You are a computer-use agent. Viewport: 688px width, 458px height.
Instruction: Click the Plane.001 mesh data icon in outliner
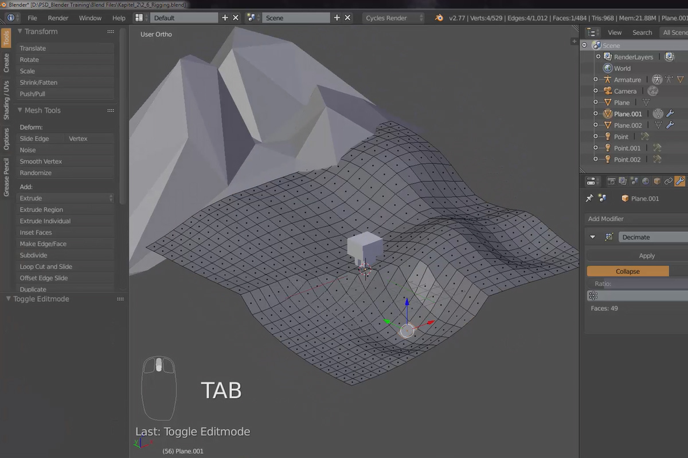[658, 114]
